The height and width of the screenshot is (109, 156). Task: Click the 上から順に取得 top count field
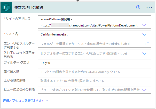point(95,81)
